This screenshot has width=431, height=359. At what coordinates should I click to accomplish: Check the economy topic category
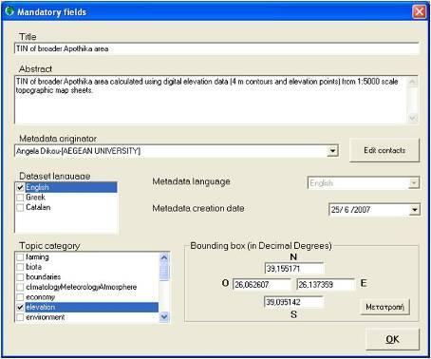point(20,297)
